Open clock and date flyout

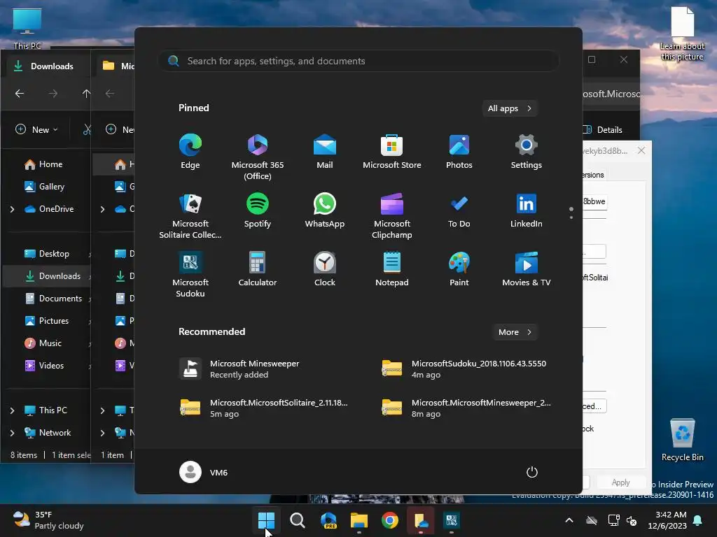tap(667, 520)
